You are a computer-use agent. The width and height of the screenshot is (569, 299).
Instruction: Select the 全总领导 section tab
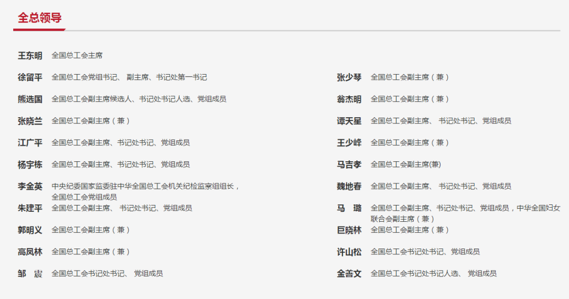(40, 18)
